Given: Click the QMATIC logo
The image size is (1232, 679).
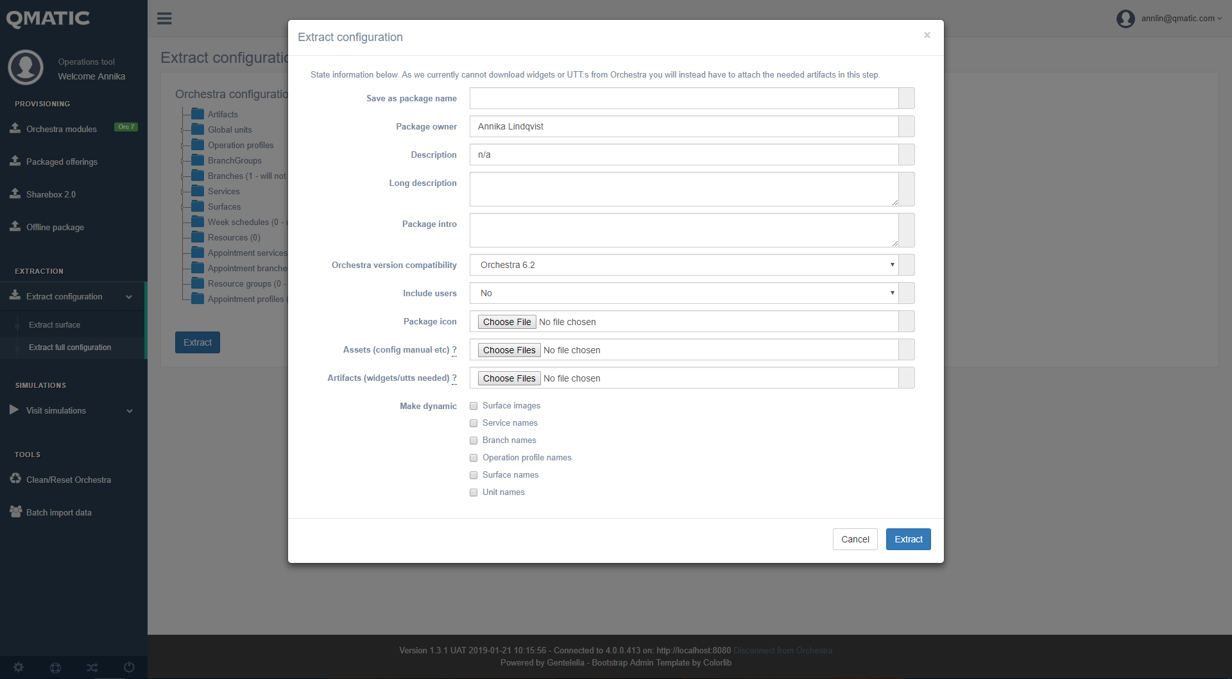Looking at the screenshot, I should 48,19.
